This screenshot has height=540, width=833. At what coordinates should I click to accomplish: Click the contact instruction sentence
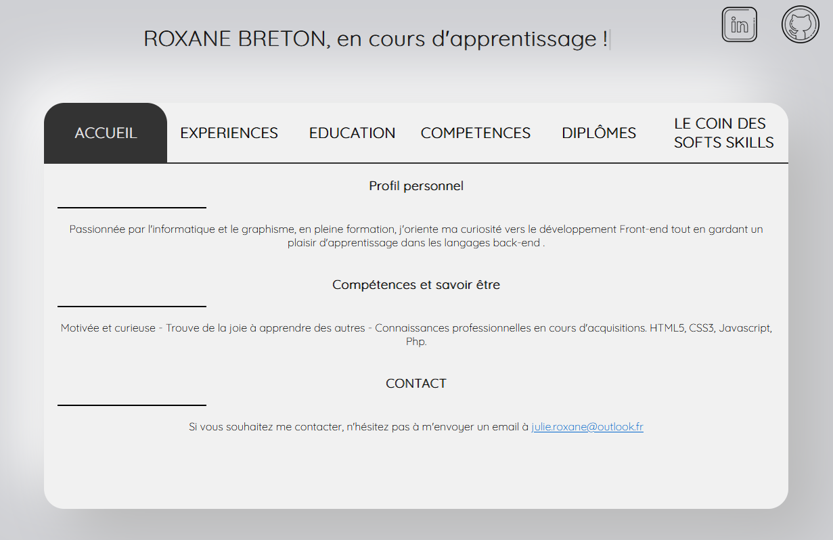click(x=357, y=427)
